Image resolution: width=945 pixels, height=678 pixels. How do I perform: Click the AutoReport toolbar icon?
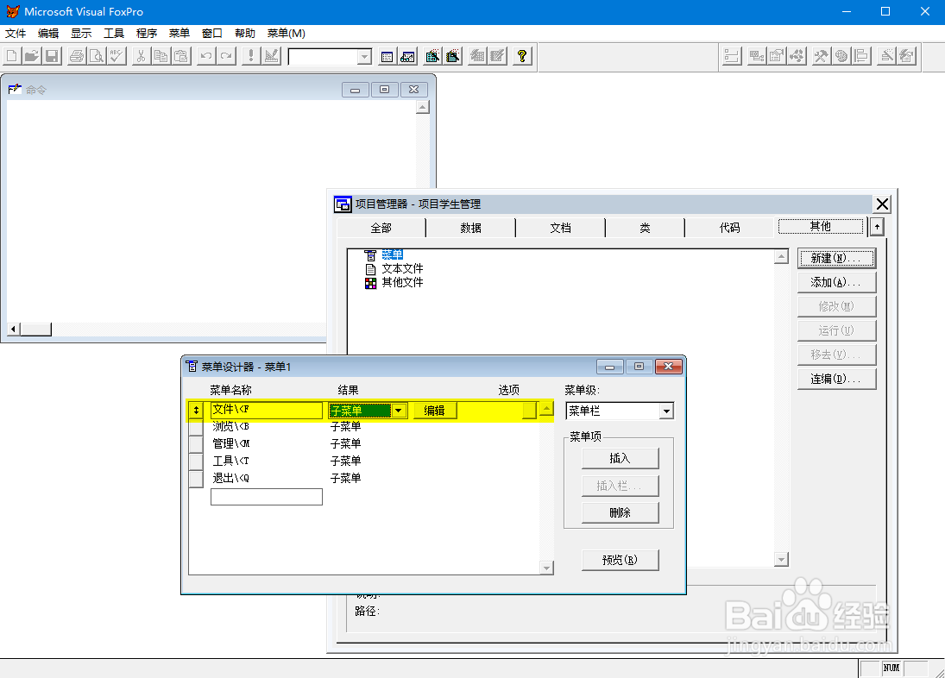pos(498,57)
